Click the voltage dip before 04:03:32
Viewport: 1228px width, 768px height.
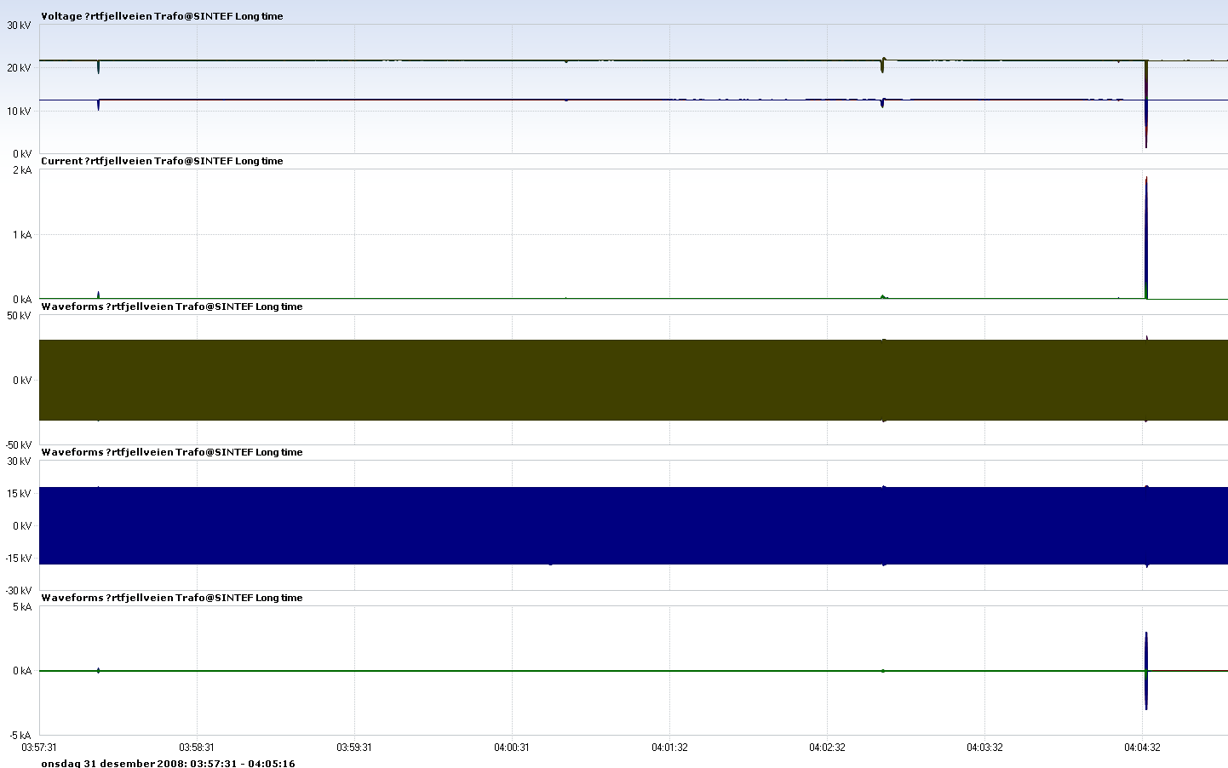(882, 65)
